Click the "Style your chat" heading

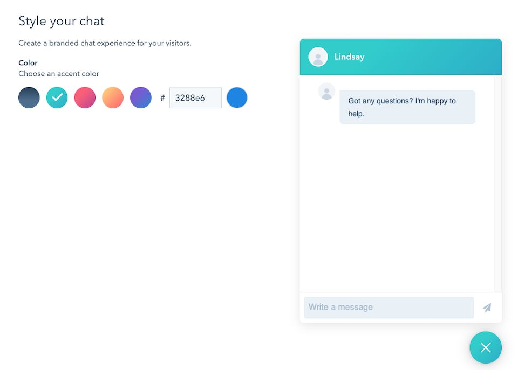coord(62,21)
